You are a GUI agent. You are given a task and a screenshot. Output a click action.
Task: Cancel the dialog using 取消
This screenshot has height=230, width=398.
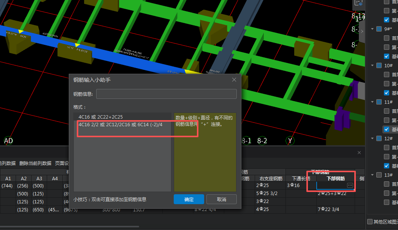(221, 199)
